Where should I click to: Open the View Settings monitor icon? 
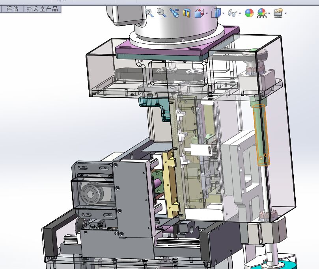pos(278,13)
